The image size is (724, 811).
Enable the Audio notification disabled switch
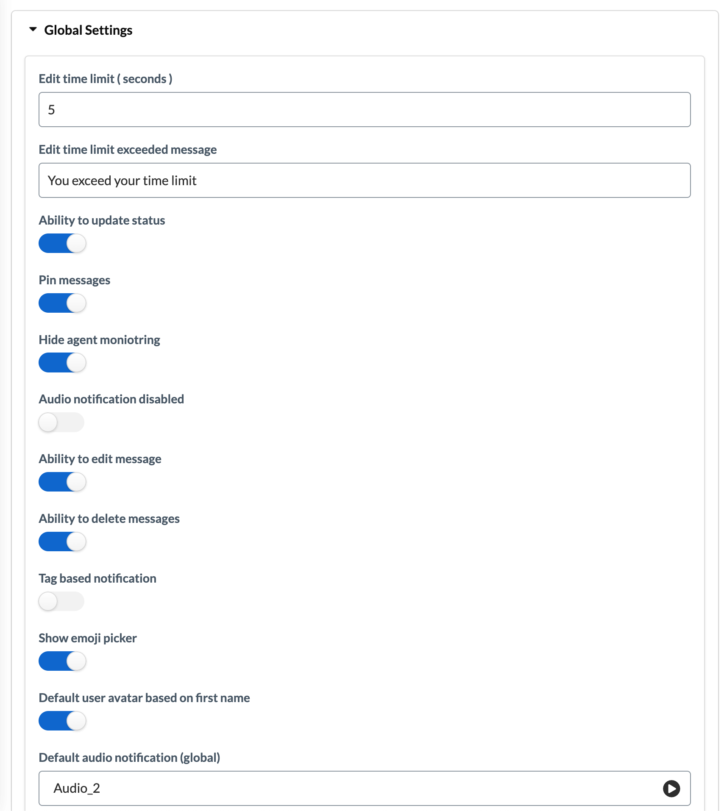click(61, 422)
